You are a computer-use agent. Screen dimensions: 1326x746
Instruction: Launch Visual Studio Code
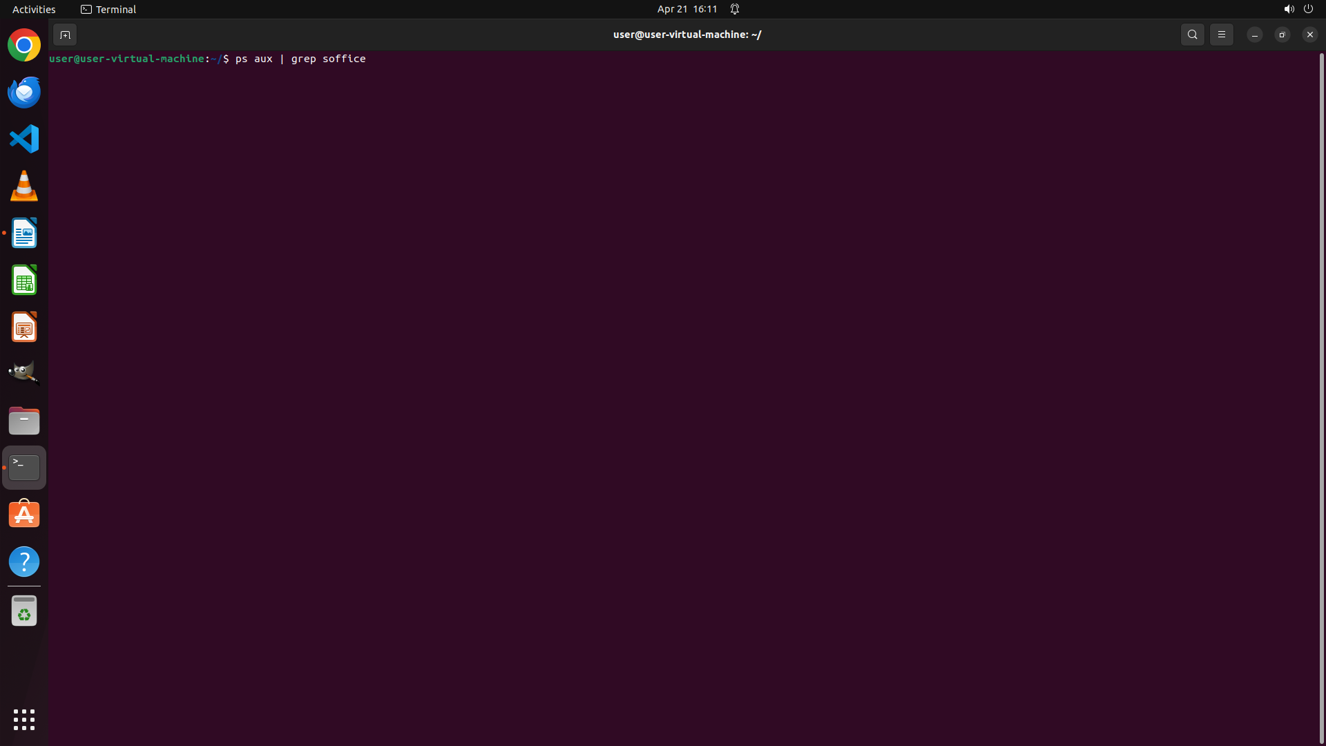click(x=24, y=139)
